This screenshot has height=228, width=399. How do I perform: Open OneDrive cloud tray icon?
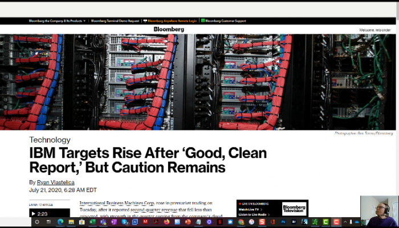point(357,222)
